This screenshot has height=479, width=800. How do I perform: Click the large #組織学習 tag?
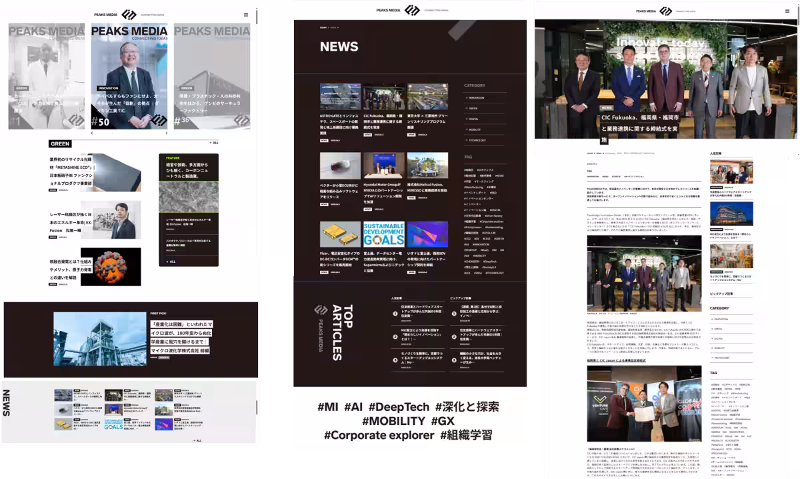[467, 435]
